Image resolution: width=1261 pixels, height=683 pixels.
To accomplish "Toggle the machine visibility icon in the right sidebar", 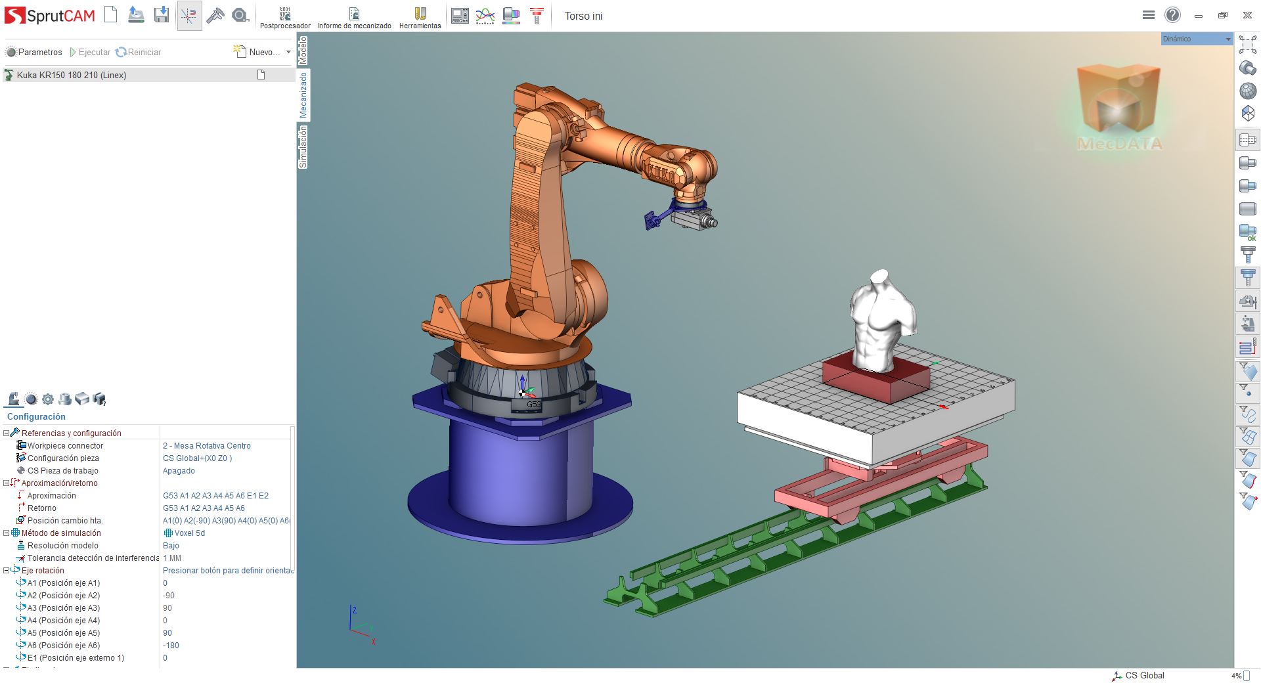I will (x=1247, y=324).
